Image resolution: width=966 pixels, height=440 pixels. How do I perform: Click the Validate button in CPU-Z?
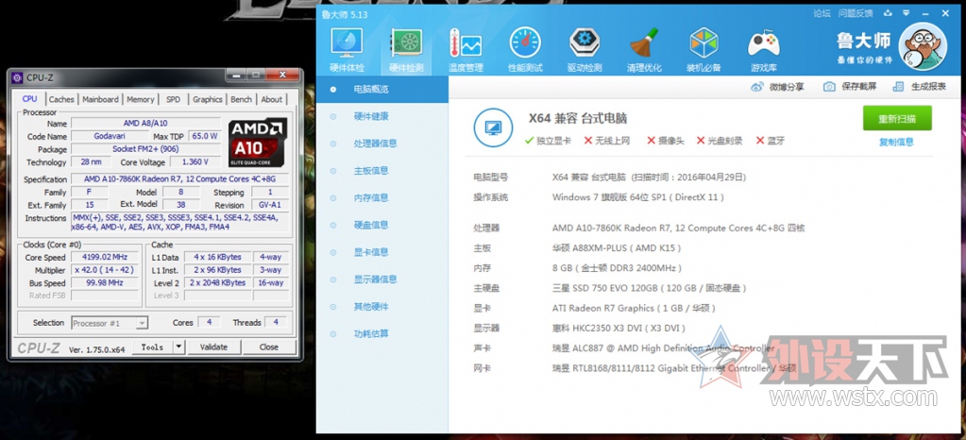[x=213, y=347]
